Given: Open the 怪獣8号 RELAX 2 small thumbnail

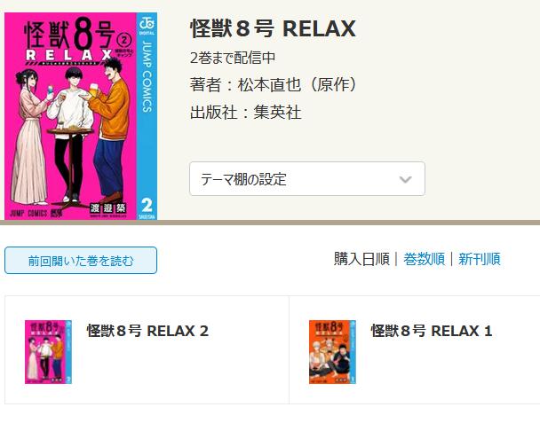Looking at the screenshot, I should [48, 352].
